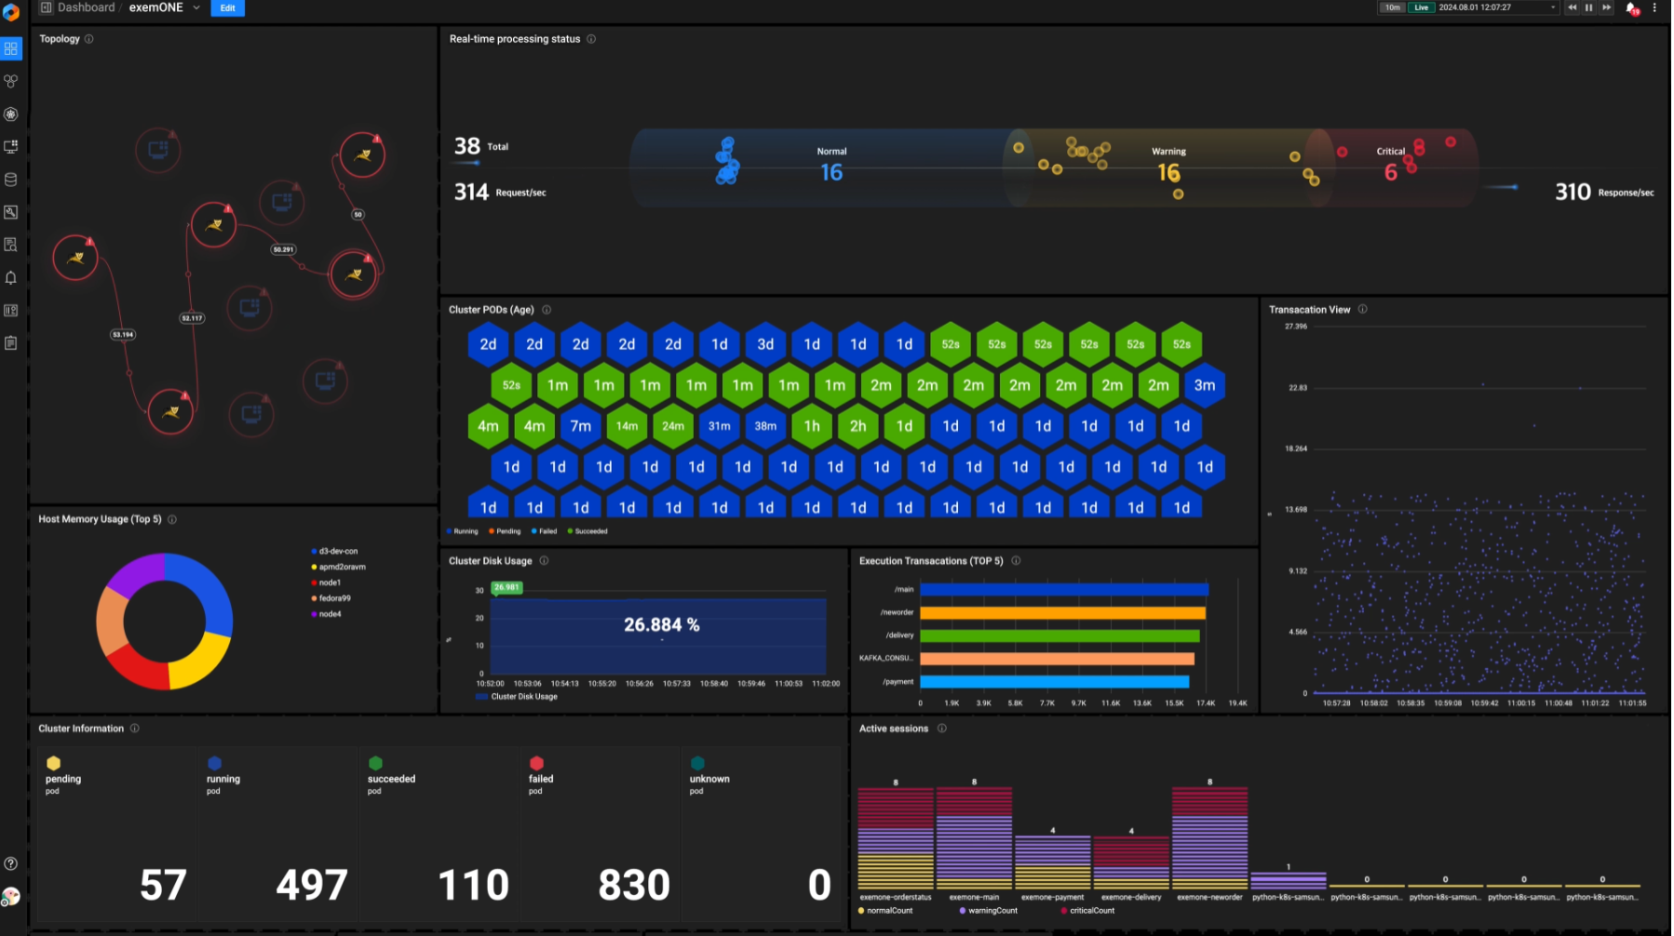Open the alerts bell in left sidebar
This screenshot has height=936, width=1674.
pyautogui.click(x=11, y=278)
